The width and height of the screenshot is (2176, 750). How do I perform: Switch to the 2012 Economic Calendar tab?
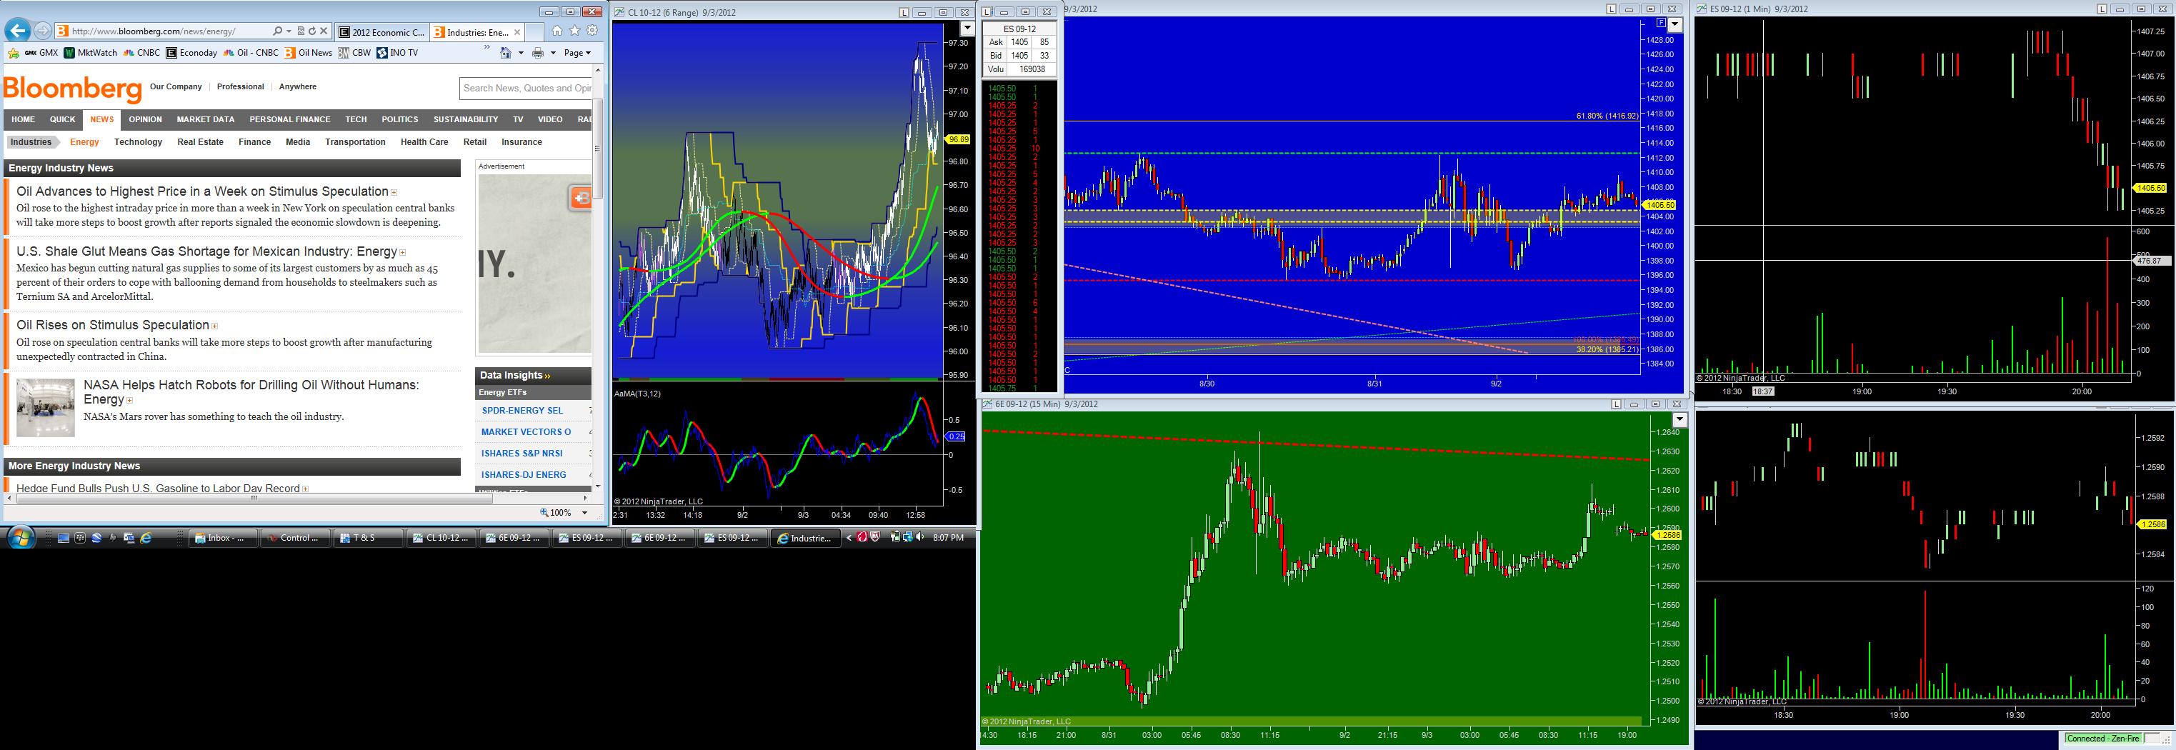(x=381, y=32)
